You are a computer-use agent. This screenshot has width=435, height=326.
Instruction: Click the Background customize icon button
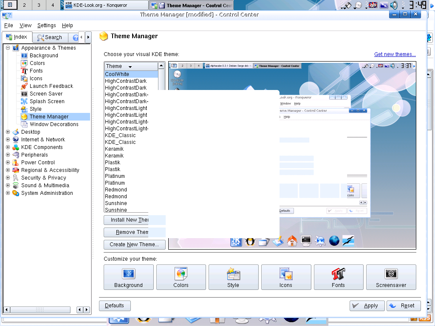click(128, 277)
